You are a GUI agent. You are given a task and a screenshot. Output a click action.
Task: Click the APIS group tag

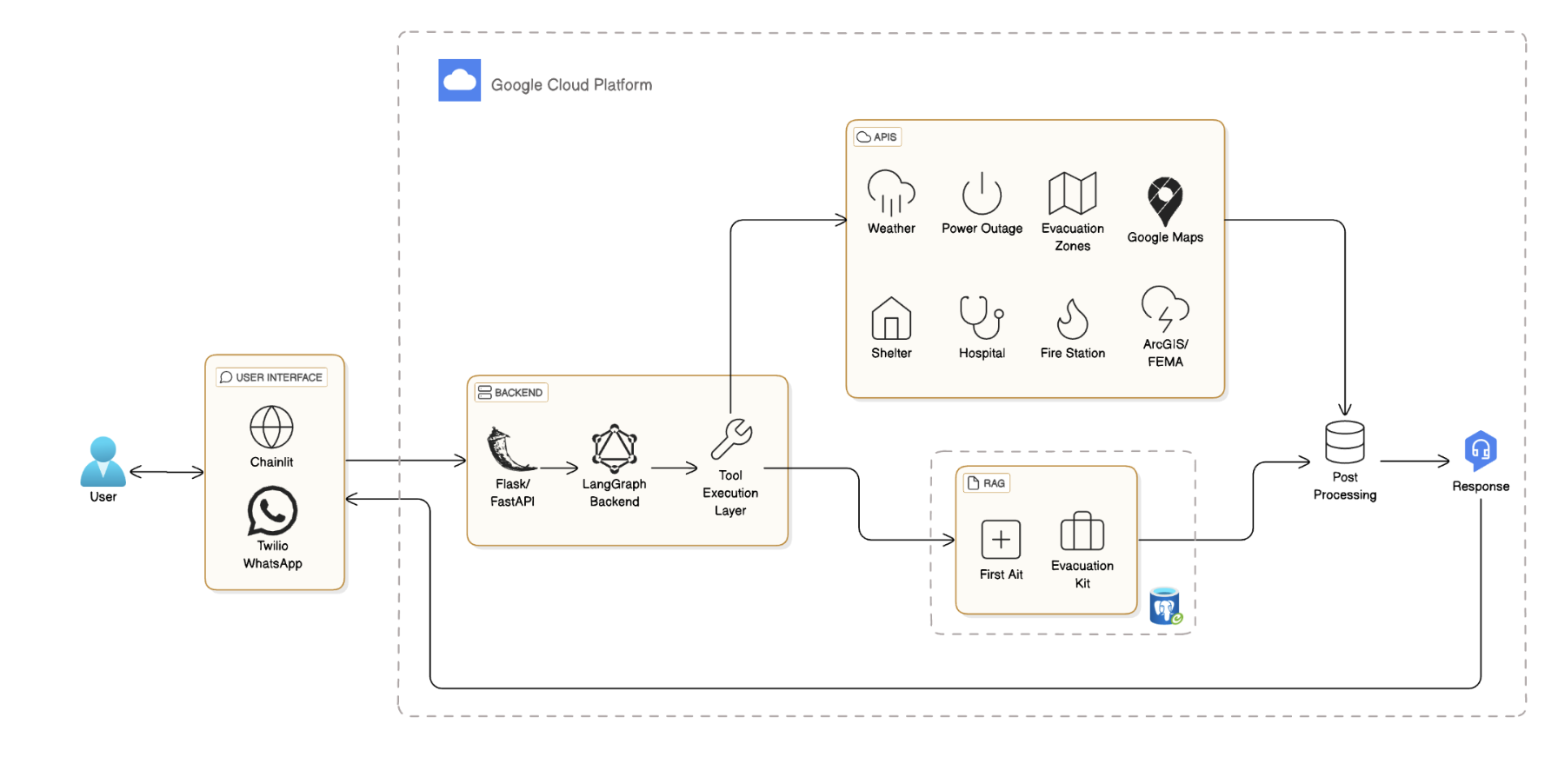coord(877,137)
